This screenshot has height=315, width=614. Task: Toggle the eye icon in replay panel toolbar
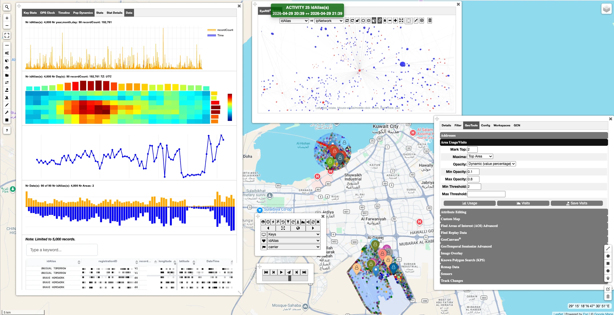tap(263, 222)
